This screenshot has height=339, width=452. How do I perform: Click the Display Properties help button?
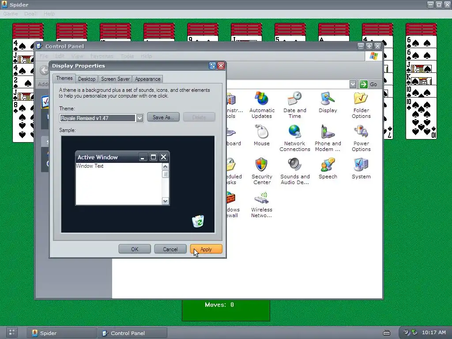pos(212,66)
